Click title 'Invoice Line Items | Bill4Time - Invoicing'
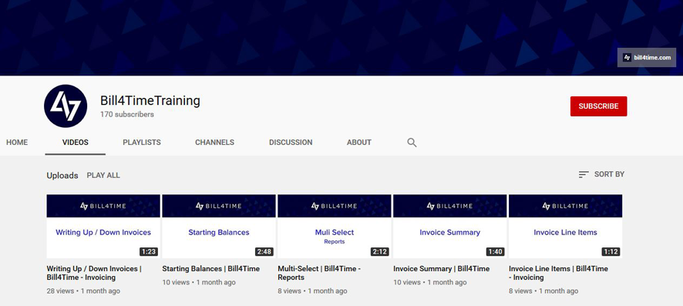The height and width of the screenshot is (306, 683). pyautogui.click(x=558, y=273)
